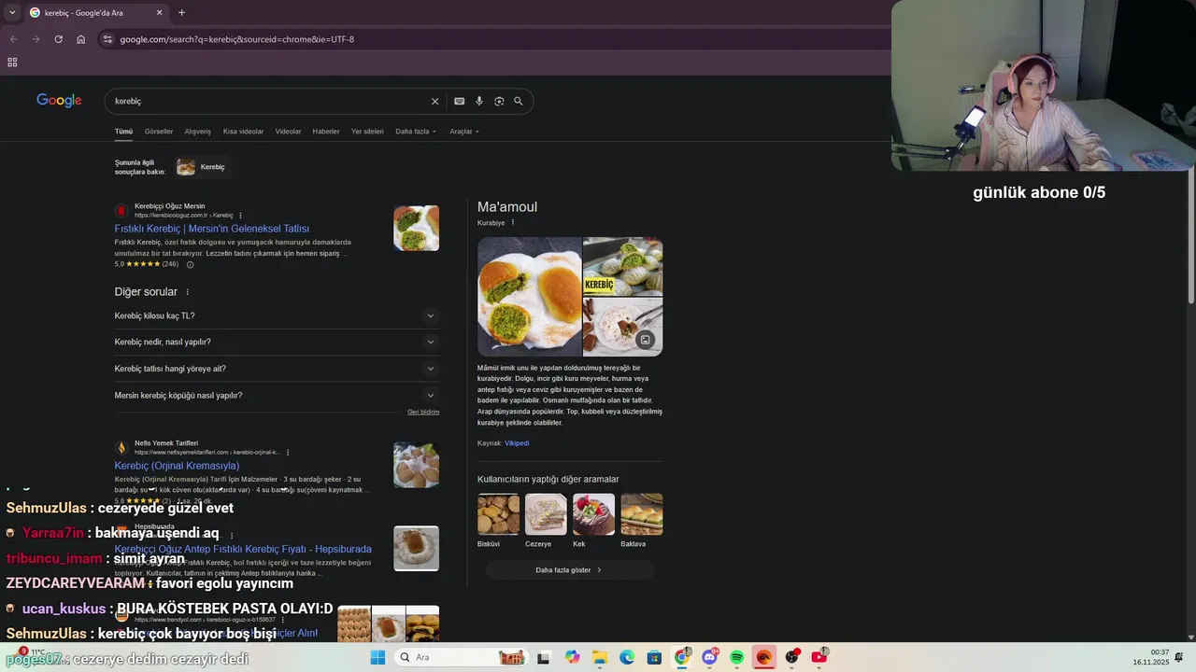The height and width of the screenshot is (672, 1196).
Task: Open OBS Studio from taskbar
Action: (791, 657)
